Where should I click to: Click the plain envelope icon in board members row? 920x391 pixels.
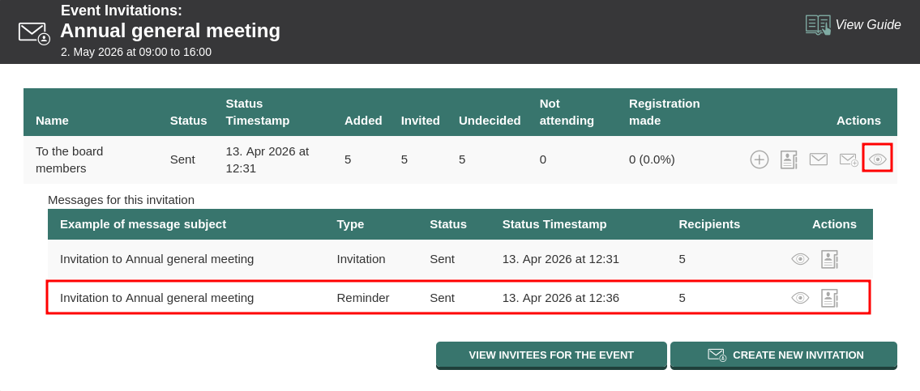819,159
